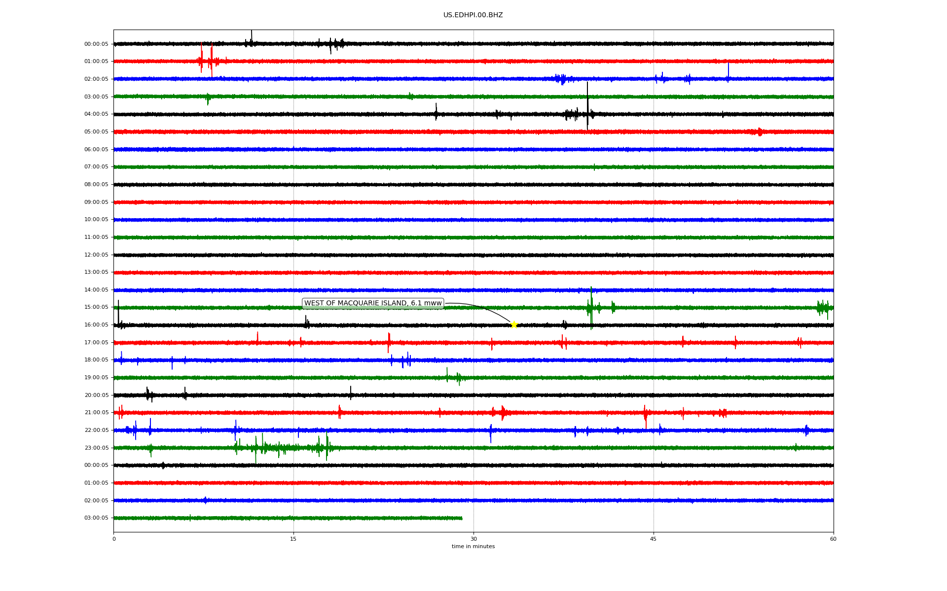This screenshot has height=591, width=947.
Task: Select the 15:00:05 row time label
Action: coord(96,307)
